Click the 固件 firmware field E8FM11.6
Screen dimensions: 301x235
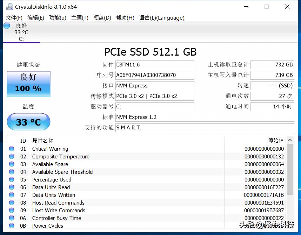pos(155,65)
